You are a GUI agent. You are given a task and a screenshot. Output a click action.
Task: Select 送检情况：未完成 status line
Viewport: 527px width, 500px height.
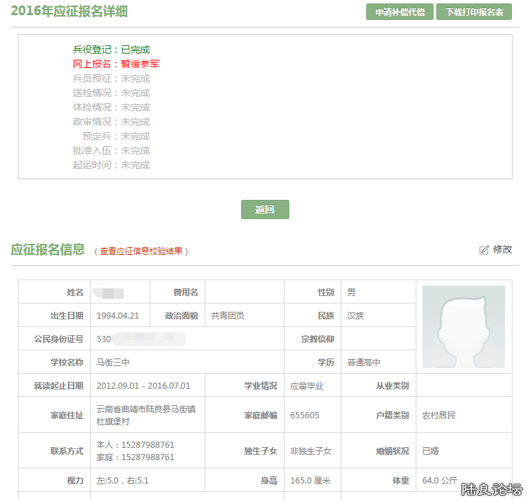111,93
